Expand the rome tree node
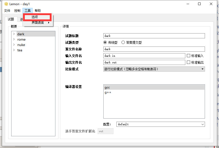 pos(14,39)
